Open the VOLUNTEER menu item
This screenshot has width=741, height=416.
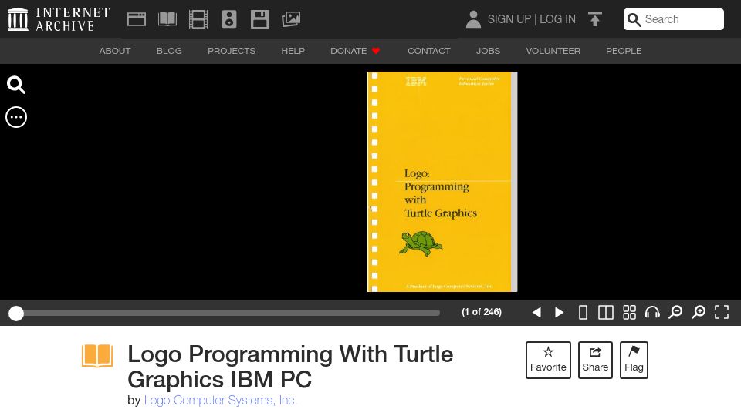click(x=553, y=51)
